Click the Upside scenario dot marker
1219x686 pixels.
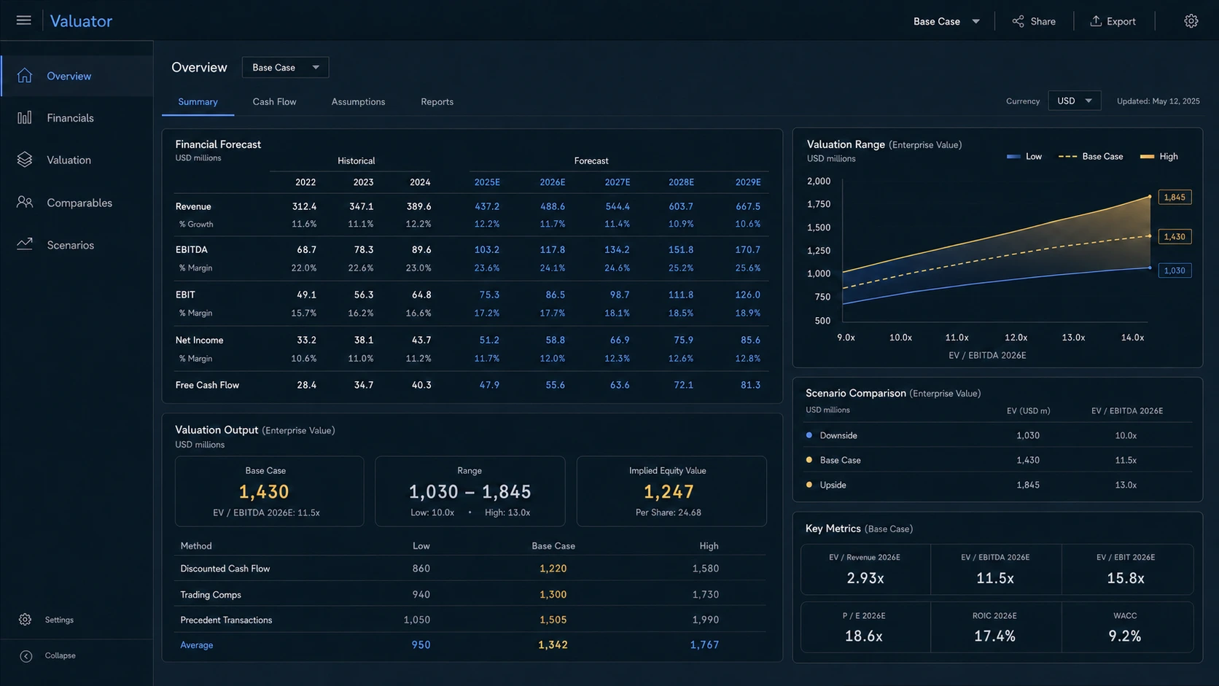click(x=809, y=485)
